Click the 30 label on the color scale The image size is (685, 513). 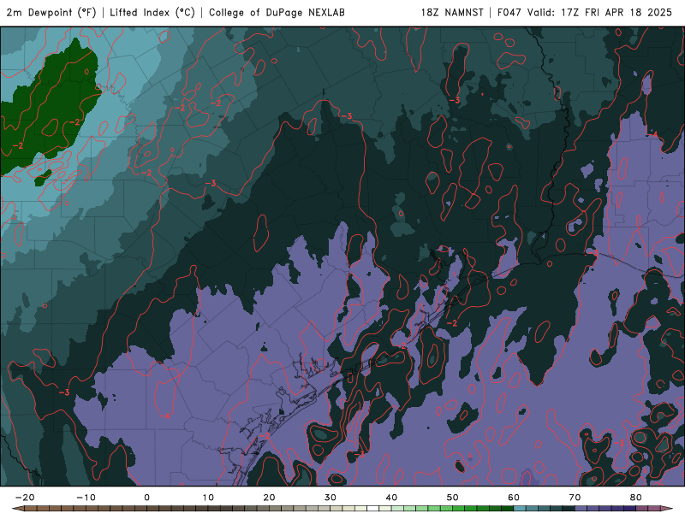(331, 498)
